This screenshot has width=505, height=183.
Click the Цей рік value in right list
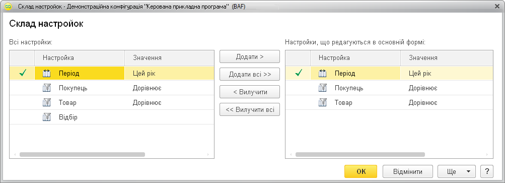click(x=420, y=73)
